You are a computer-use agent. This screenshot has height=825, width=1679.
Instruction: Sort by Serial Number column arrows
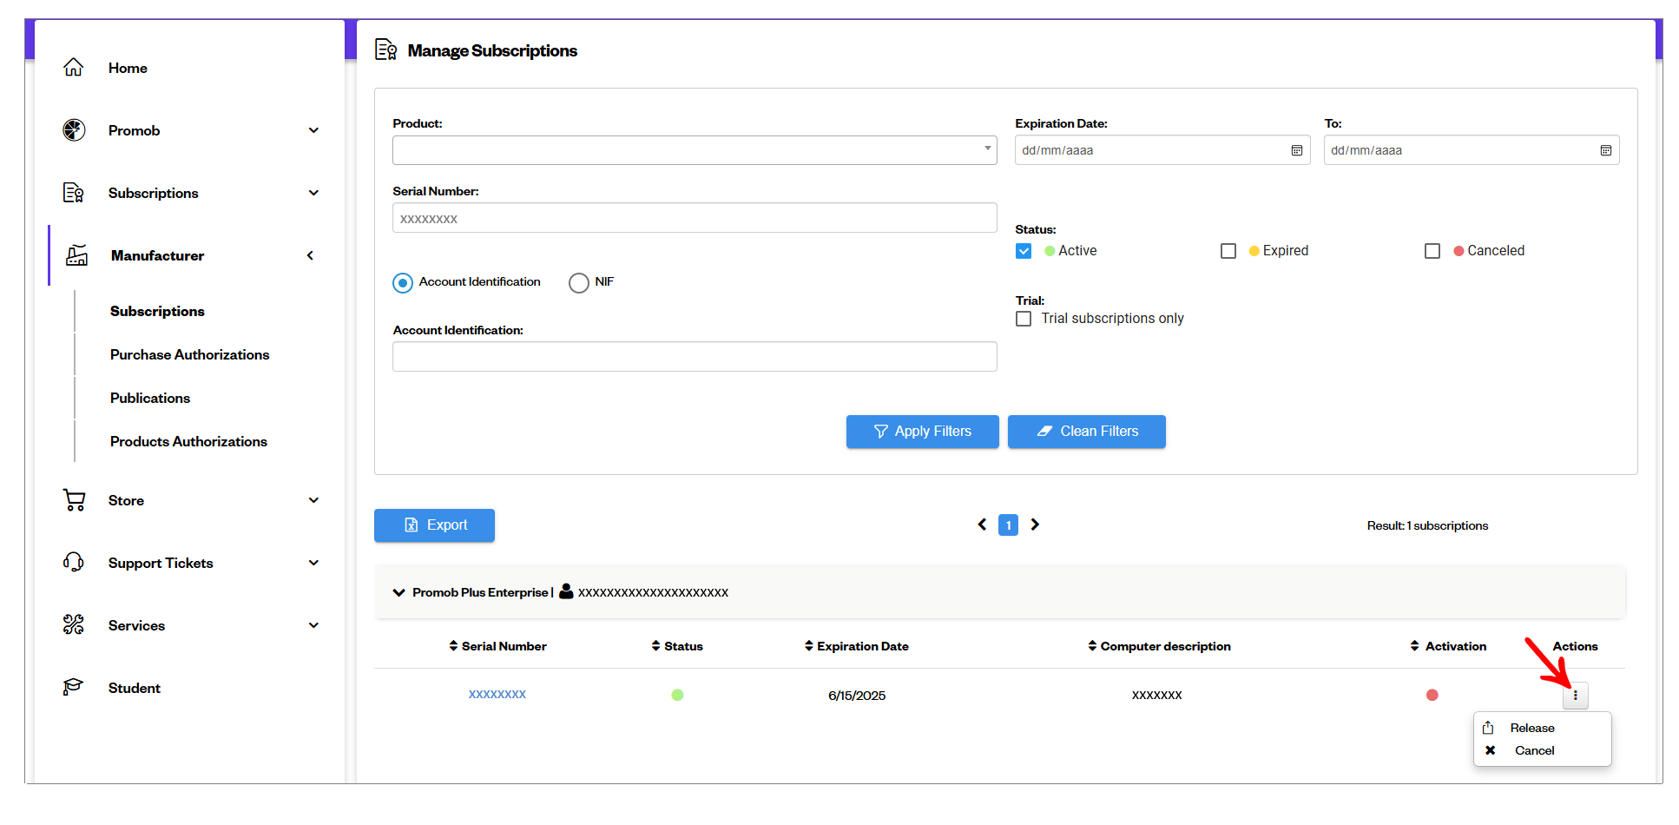[x=453, y=645]
